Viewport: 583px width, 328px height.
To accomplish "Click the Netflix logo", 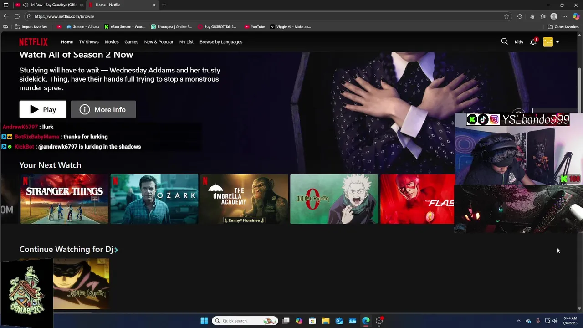I will tap(33, 42).
